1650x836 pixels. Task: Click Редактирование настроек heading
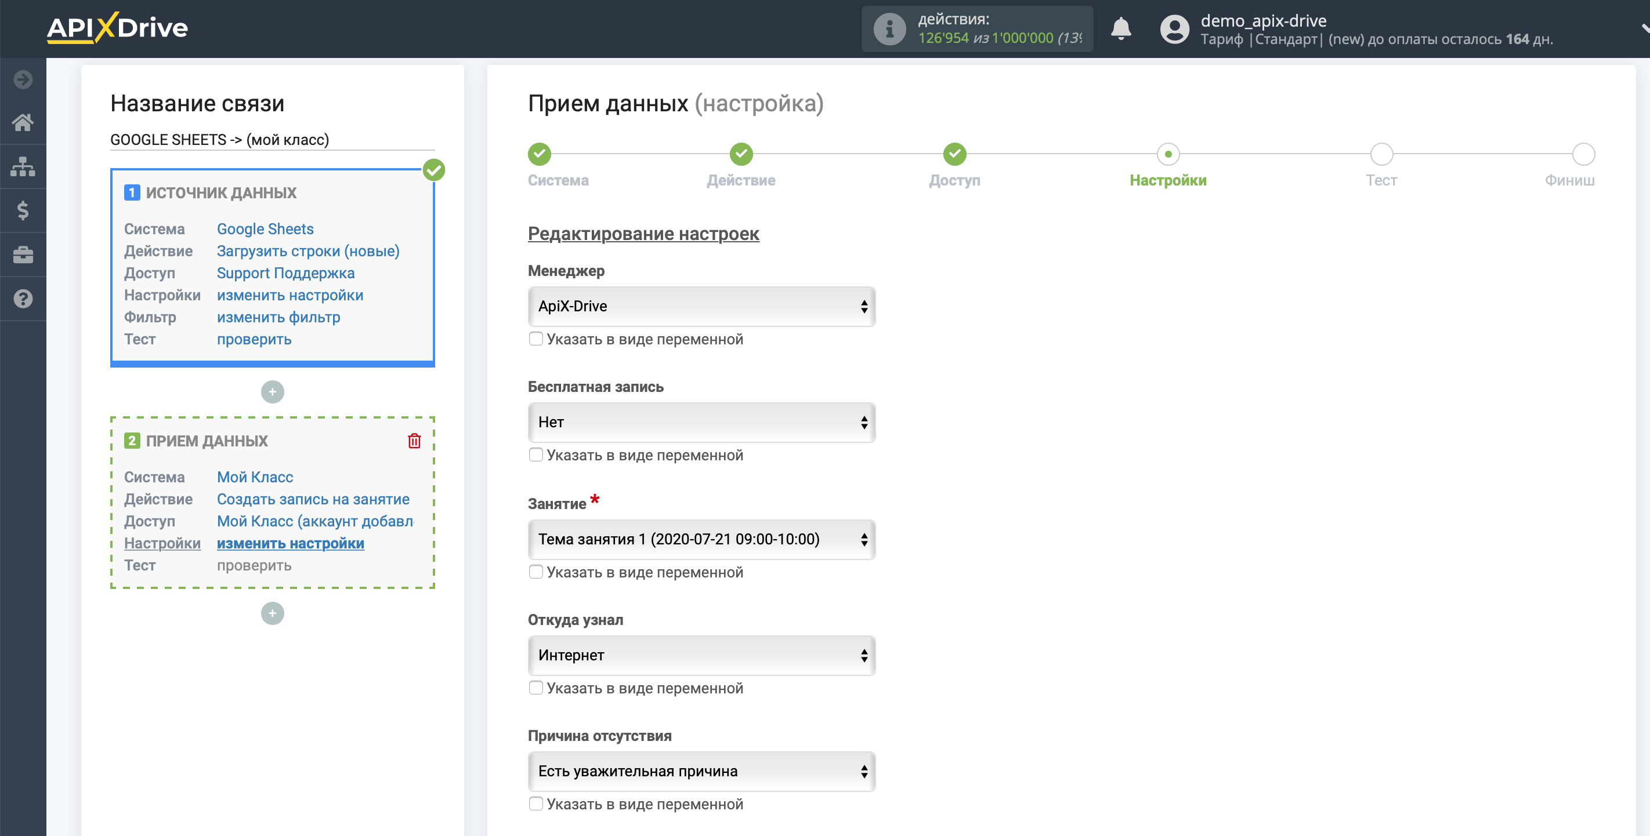click(643, 234)
